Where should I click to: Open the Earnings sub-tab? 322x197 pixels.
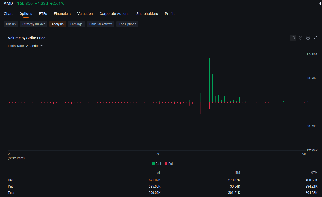[76, 24]
